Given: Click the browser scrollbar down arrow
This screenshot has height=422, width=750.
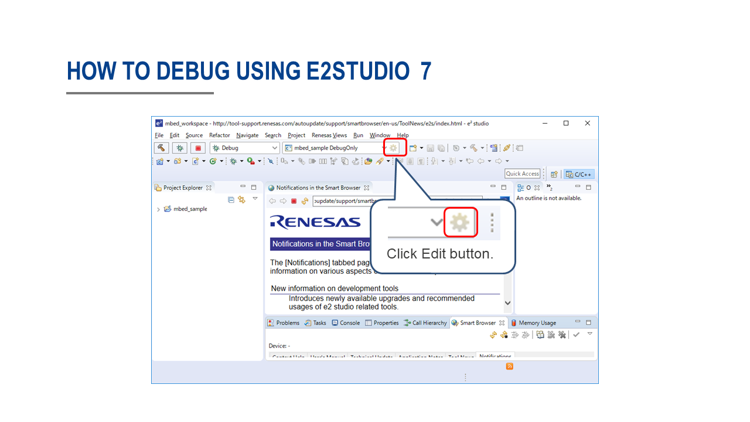Looking at the screenshot, I should pos(507,303).
